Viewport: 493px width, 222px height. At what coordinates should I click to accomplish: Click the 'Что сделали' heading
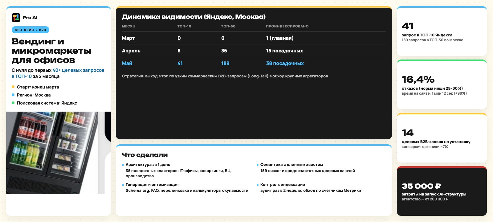tap(145, 155)
